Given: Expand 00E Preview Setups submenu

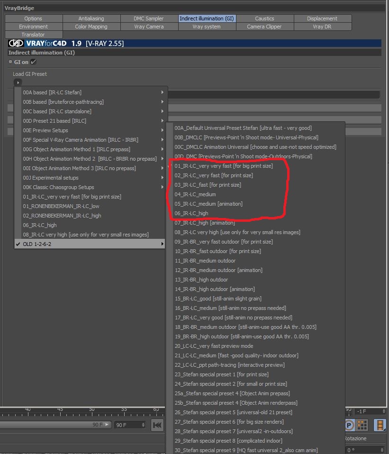Looking at the screenshot, I should (90, 130).
